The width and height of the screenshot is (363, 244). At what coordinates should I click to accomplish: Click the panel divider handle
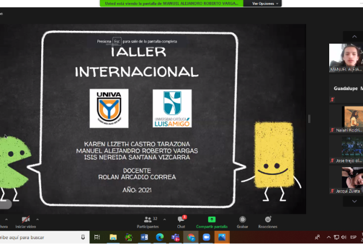309,119
